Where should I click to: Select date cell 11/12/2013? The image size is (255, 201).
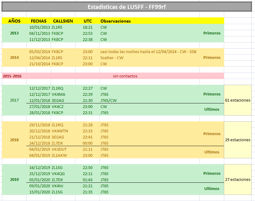(x=39, y=39)
